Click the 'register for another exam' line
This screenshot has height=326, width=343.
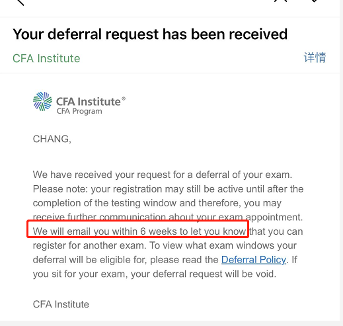(165, 245)
